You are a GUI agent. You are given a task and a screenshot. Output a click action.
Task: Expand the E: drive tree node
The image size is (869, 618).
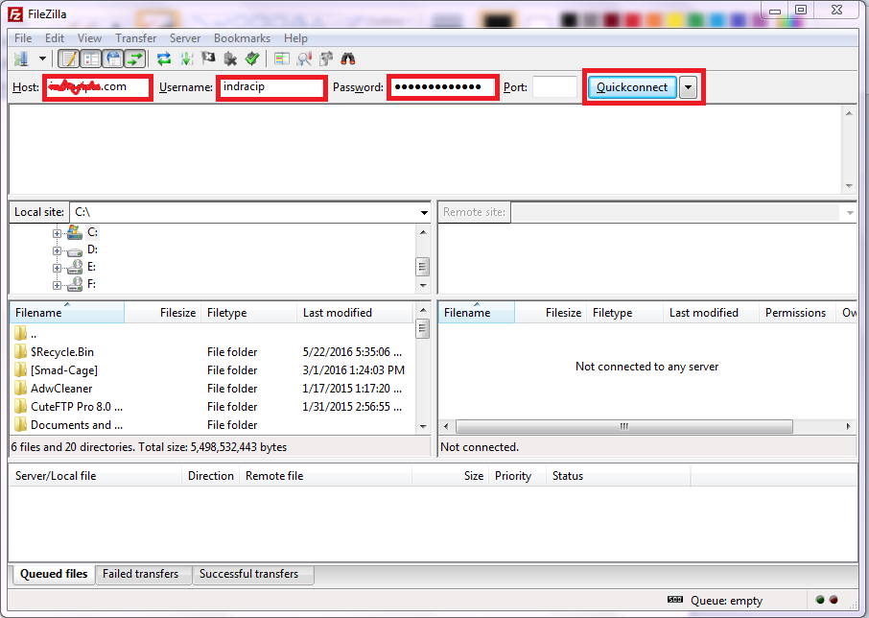point(57,268)
